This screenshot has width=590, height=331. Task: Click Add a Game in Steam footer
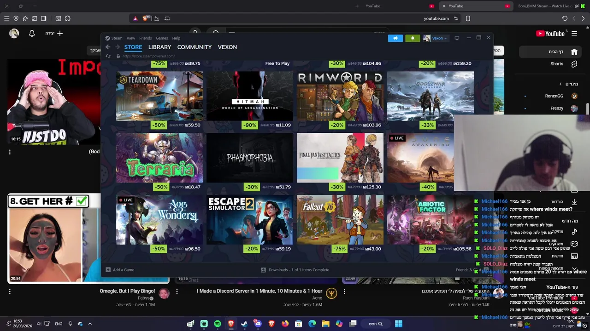click(120, 270)
